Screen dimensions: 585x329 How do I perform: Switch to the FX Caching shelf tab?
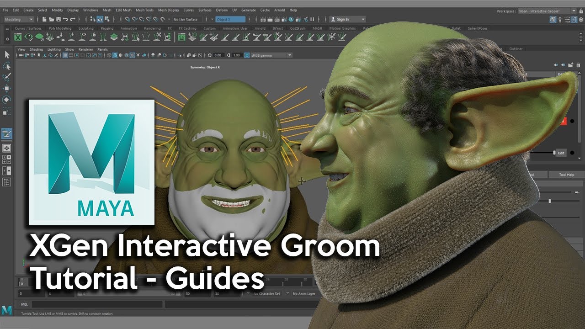(188, 28)
